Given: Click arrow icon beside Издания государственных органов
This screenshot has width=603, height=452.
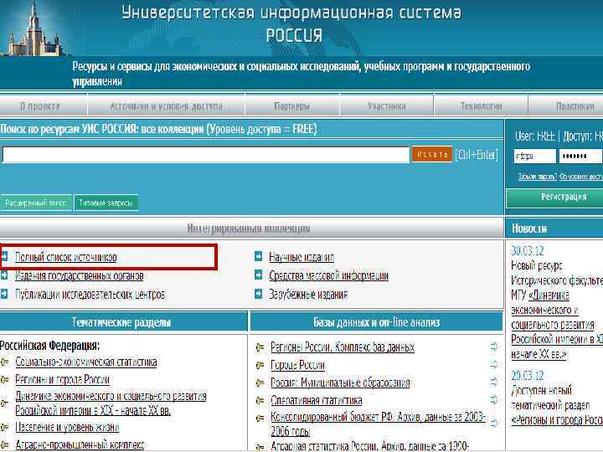Looking at the screenshot, I should tap(4, 275).
